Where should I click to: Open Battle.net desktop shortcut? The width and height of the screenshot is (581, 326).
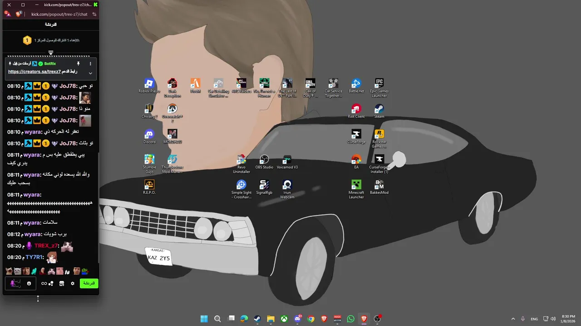356,86
